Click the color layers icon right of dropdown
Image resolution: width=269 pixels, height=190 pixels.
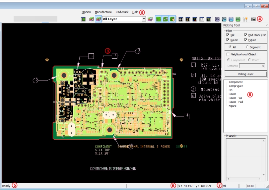coord(150,19)
